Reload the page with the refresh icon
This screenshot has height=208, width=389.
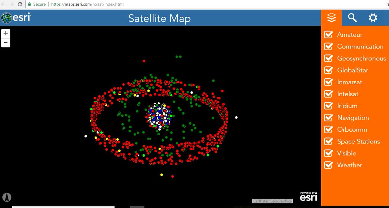click(20, 5)
